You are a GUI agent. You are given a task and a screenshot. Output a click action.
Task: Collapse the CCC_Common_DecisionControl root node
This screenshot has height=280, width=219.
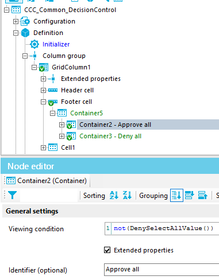(6, 10)
